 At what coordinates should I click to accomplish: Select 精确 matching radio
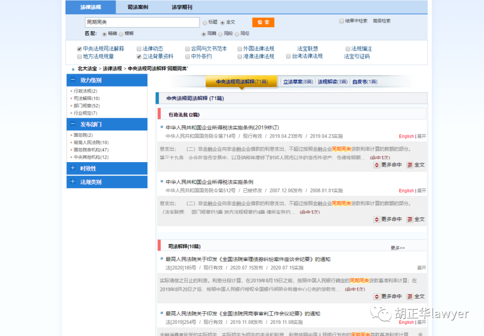pyautogui.click(x=104, y=34)
